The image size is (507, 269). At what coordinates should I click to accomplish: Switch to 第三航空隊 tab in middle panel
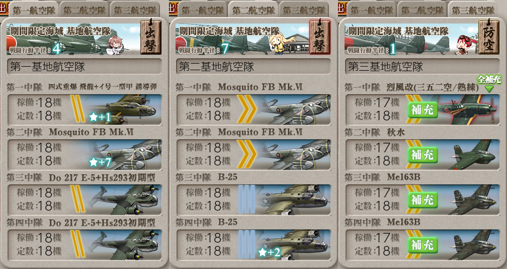coord(304,10)
